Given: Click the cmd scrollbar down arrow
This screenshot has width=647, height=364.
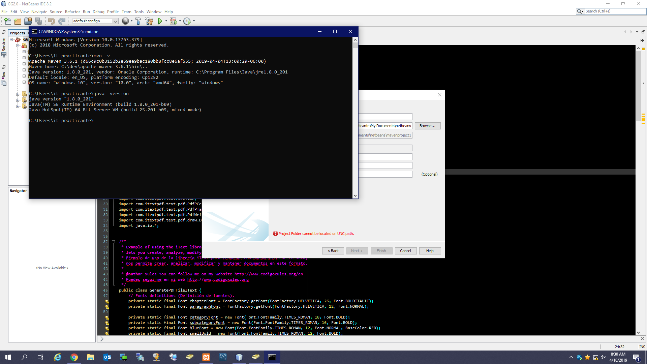Looking at the screenshot, I should 355,196.
